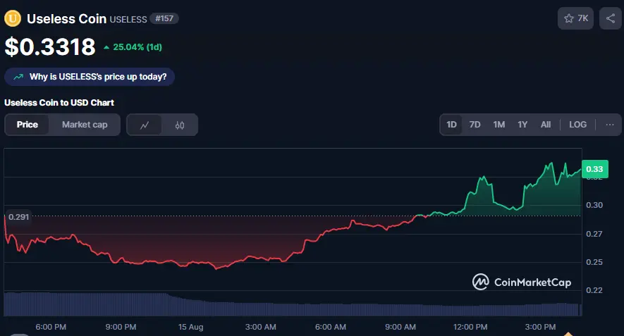The width and height of the screenshot is (624, 336).
Task: Click the green 0.33 current price label
Action: [x=594, y=169]
